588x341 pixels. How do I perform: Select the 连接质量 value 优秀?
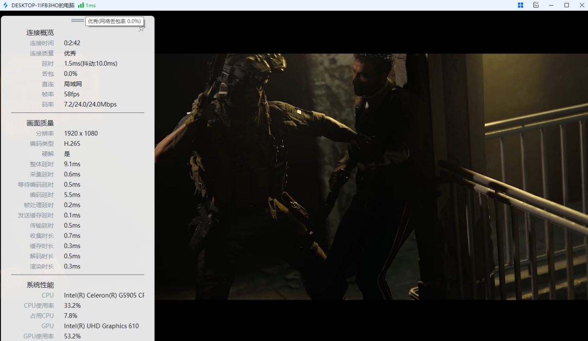(x=70, y=53)
